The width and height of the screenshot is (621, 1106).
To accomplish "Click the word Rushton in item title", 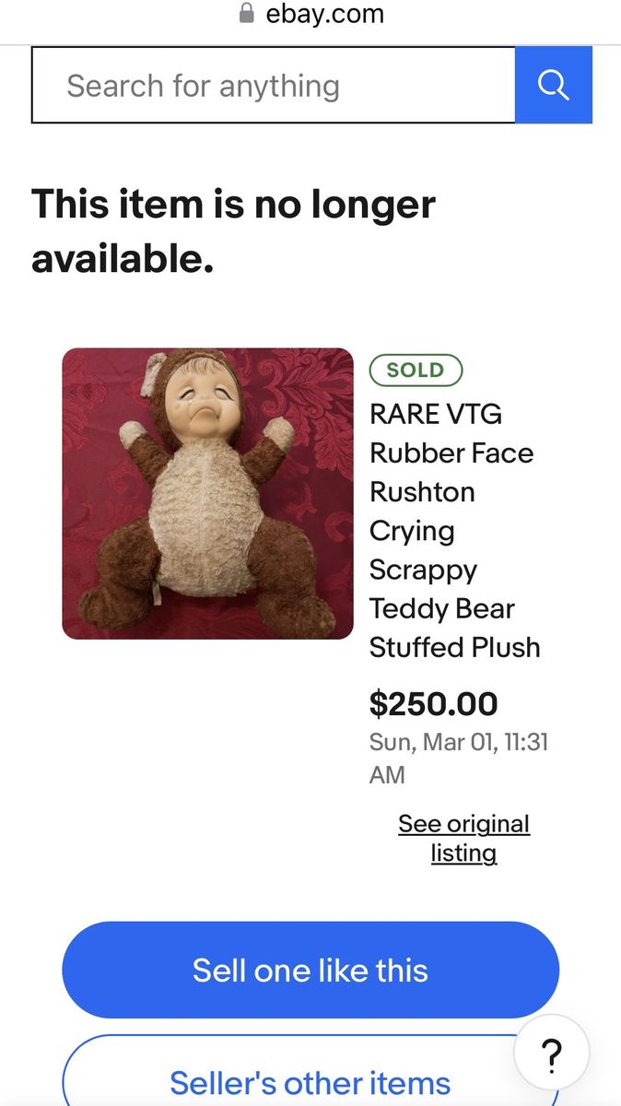I will pyautogui.click(x=422, y=491).
